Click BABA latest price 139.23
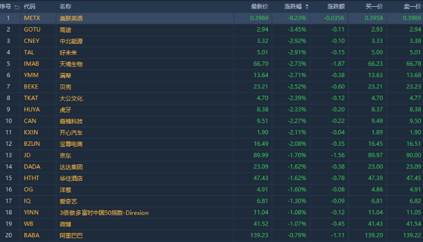 click(x=259, y=235)
